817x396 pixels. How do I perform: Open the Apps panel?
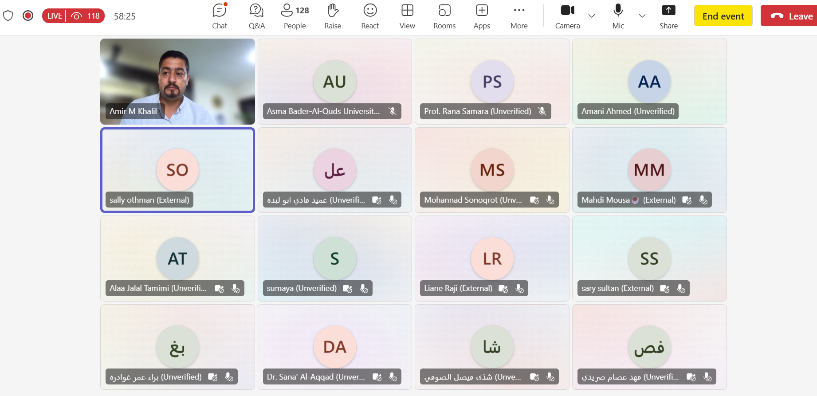tap(482, 16)
